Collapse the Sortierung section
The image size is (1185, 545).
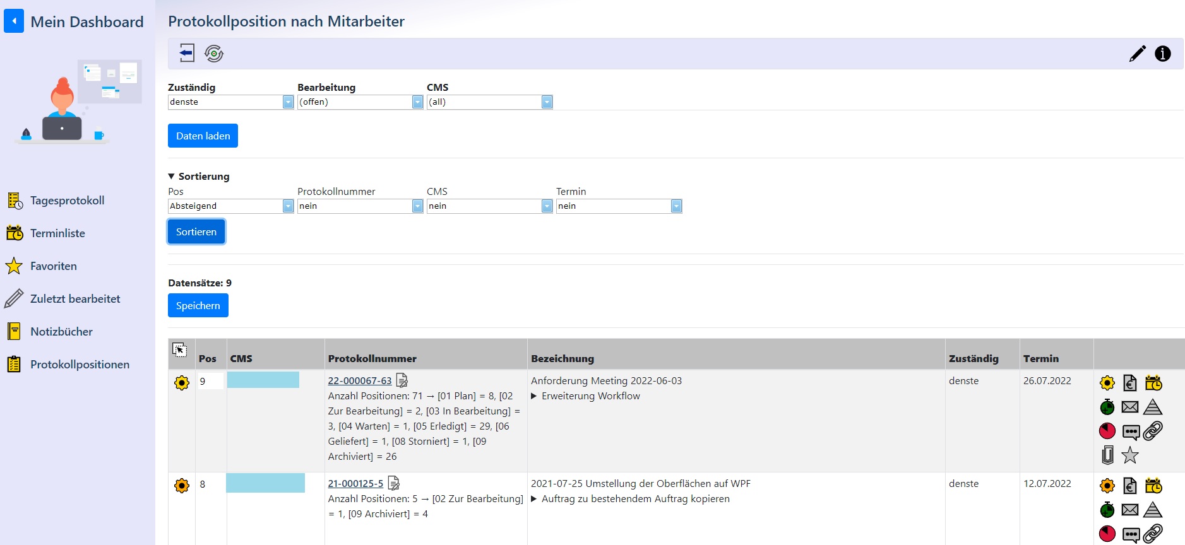pos(172,177)
